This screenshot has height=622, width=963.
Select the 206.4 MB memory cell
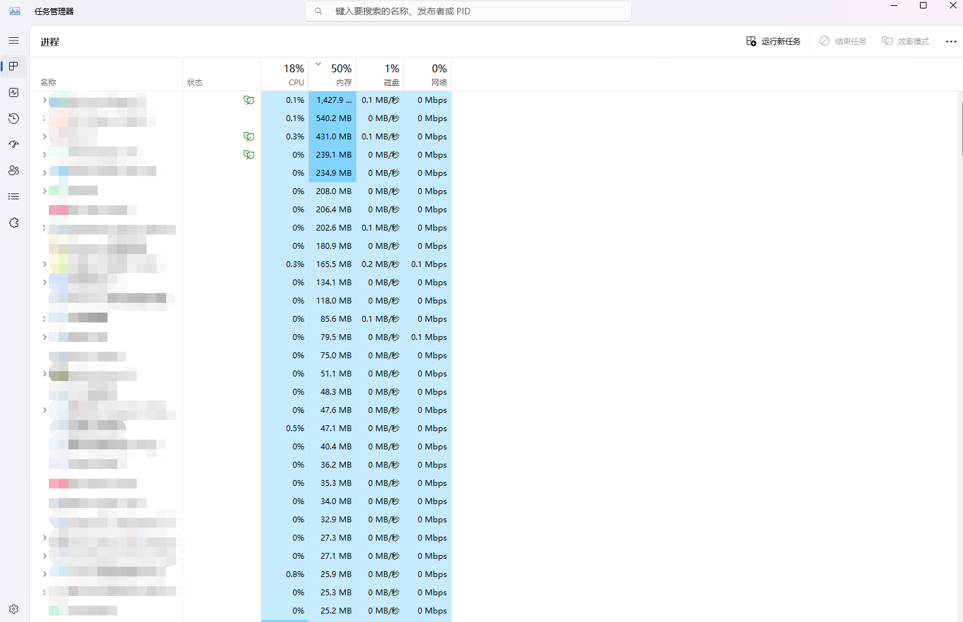[332, 210]
